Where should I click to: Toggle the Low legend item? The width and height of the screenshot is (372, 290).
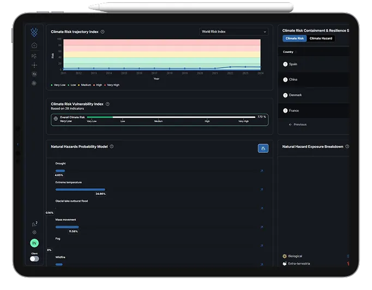pyautogui.click(x=72, y=85)
